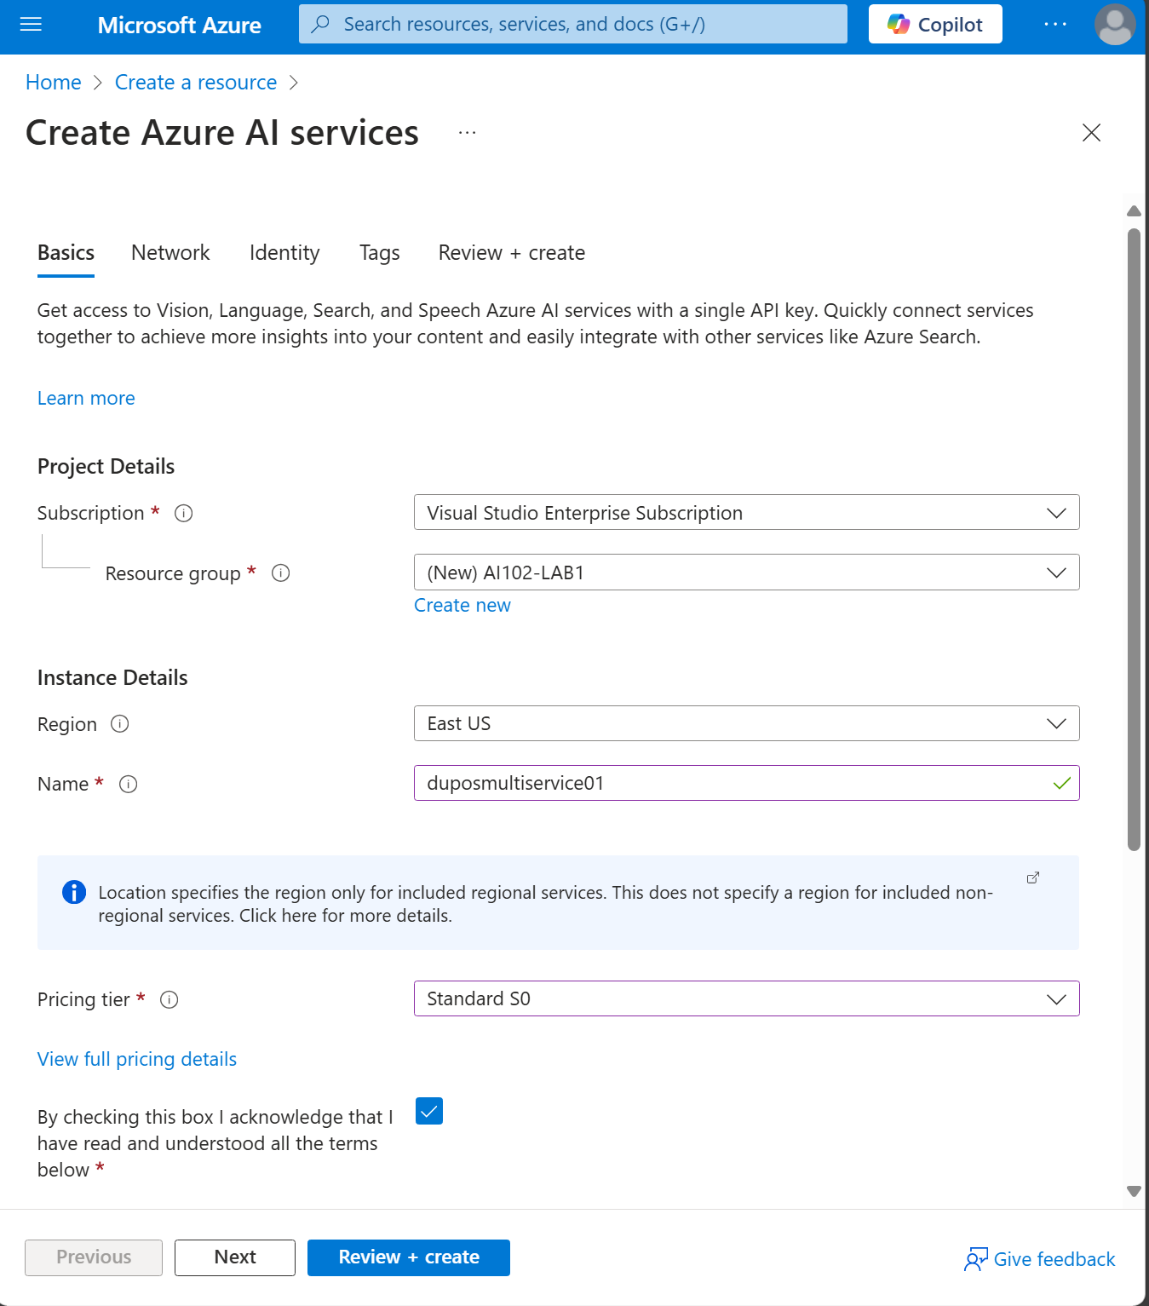This screenshot has width=1149, height=1306.
Task: Uncheck the terms acknowledgement checkbox
Action: (429, 1111)
